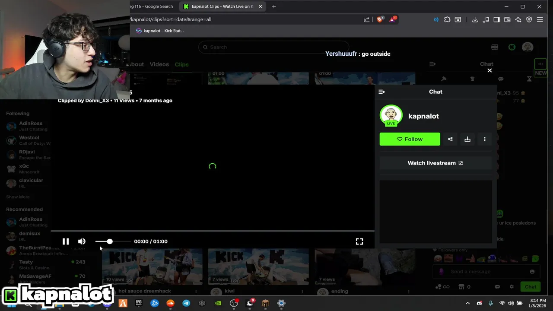This screenshot has height=311, width=553.
Task: Pause the clip playback
Action: pyautogui.click(x=66, y=241)
